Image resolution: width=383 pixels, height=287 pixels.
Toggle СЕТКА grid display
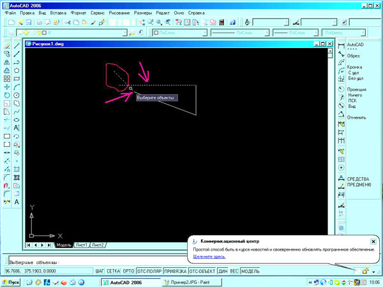click(x=114, y=271)
